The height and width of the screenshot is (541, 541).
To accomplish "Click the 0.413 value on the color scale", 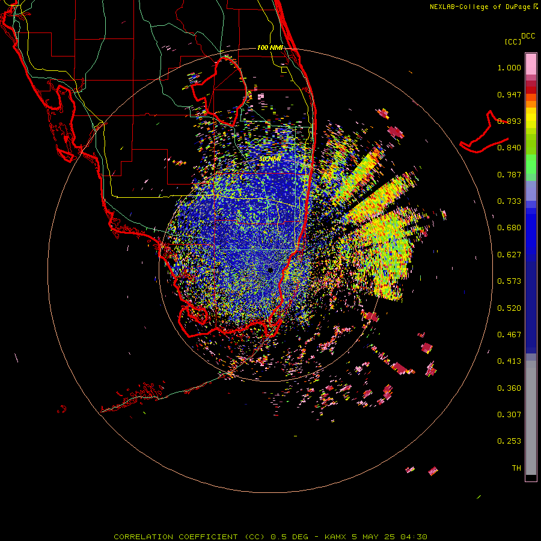I will pos(509,361).
